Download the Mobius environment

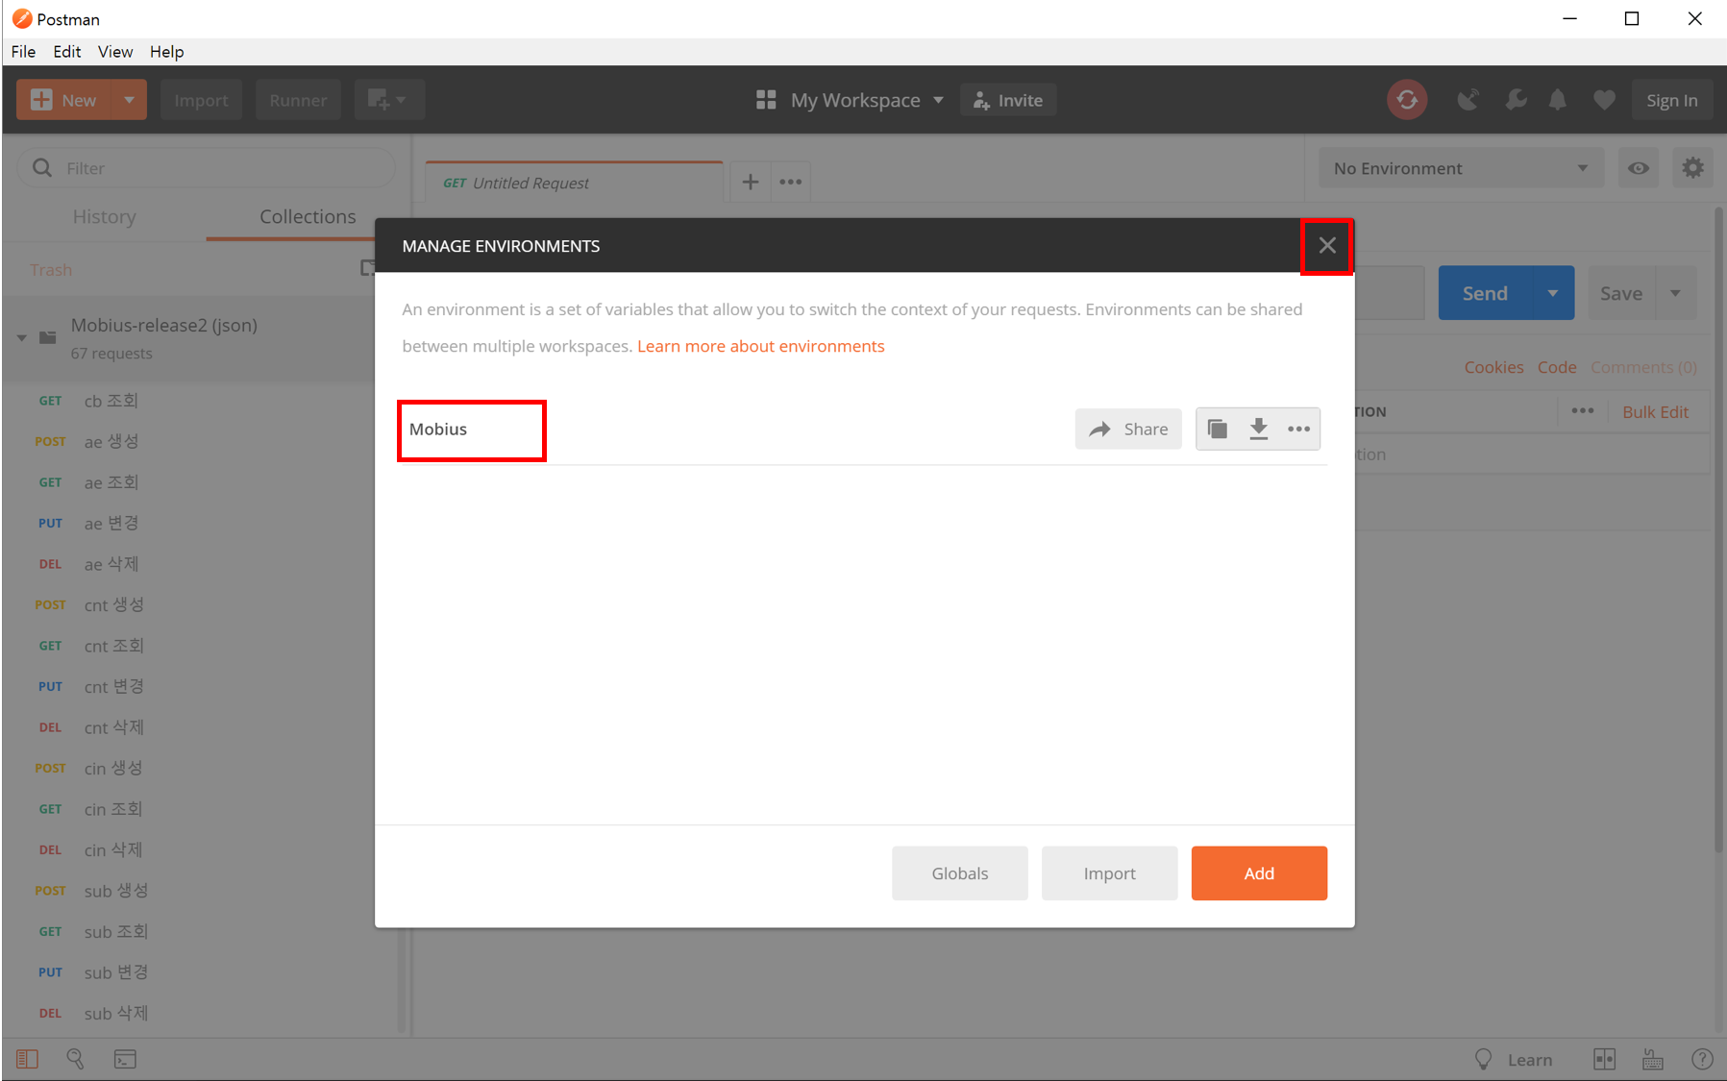pyautogui.click(x=1258, y=429)
